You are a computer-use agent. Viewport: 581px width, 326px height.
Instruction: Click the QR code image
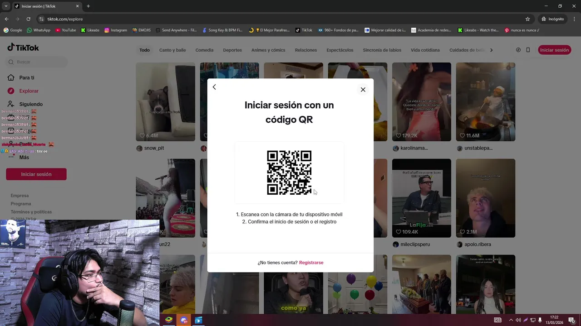(289, 173)
